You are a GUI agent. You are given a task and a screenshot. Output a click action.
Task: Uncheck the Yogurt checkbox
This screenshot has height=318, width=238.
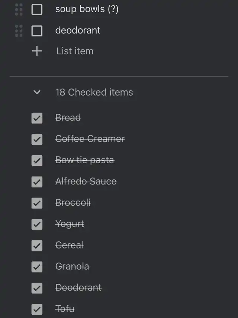[x=37, y=224]
